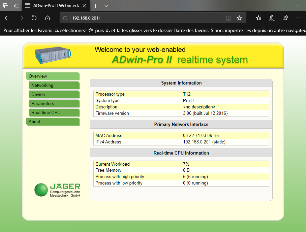Click the 'Primary Network Interface' heading
Image resolution: width=306 pixels, height=232 pixels.
click(x=181, y=124)
